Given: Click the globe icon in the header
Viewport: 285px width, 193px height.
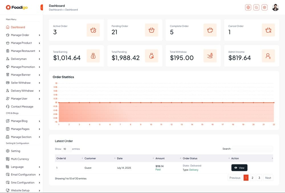Looking at the screenshot, I should [x=248, y=8].
